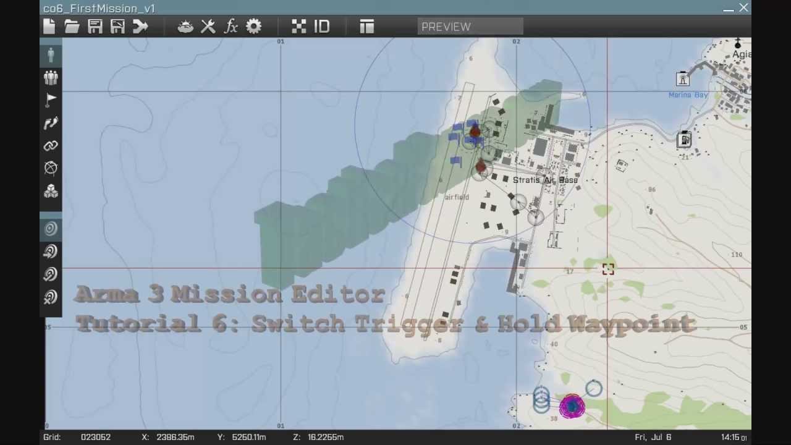Create a new mission with the blank page icon

[49, 27]
